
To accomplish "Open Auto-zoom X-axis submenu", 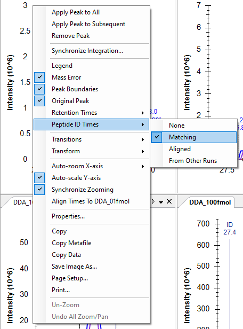I will [x=91, y=166].
